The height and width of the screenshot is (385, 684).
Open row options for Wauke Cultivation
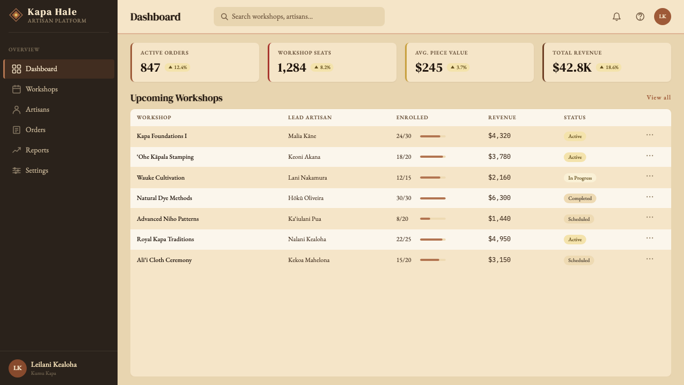(x=650, y=176)
